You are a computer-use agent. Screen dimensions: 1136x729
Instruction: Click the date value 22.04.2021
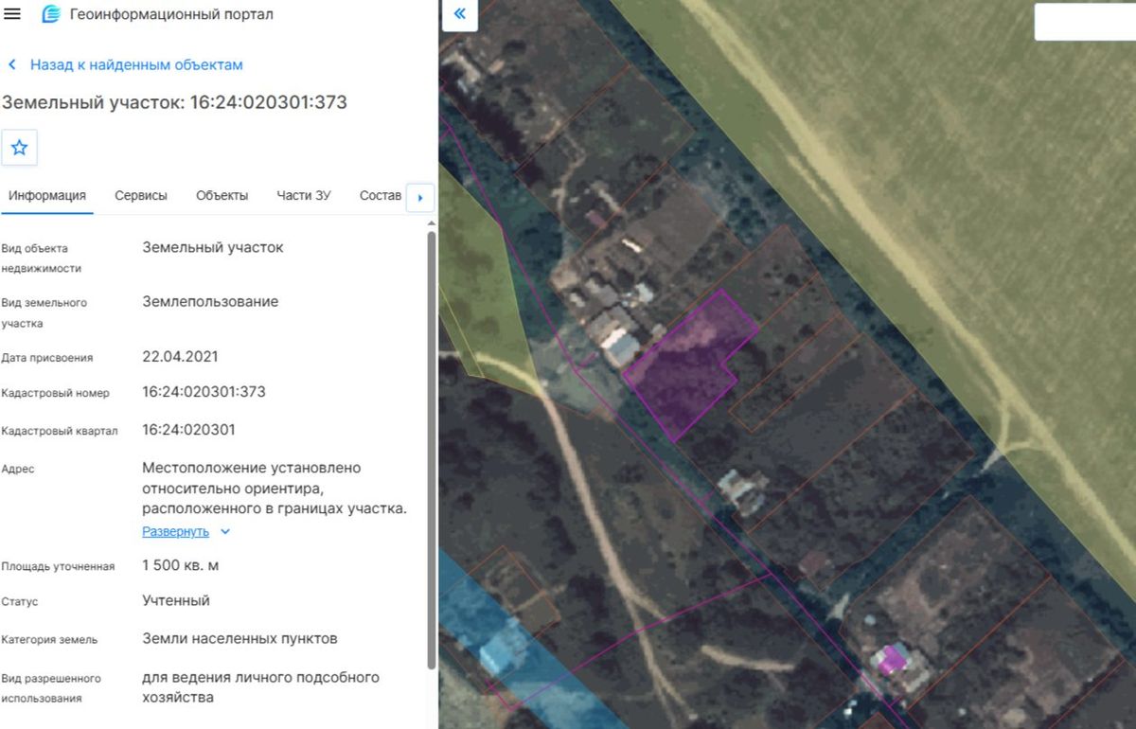coord(180,357)
